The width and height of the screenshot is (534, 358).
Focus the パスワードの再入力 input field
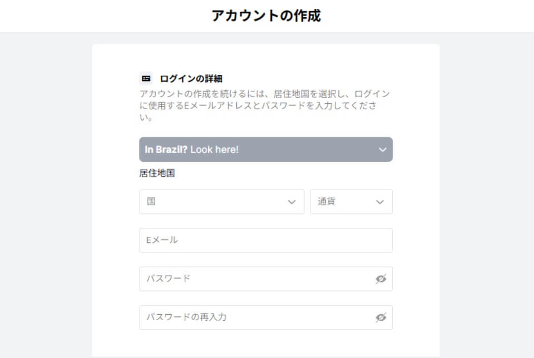pos(266,317)
